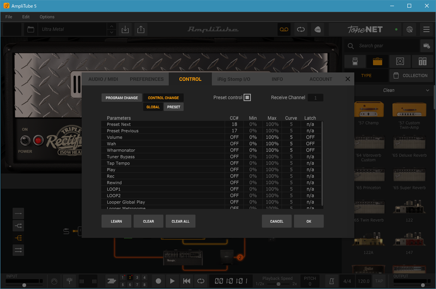Click the record button in transport
This screenshot has height=289, width=436.
pos(158,281)
